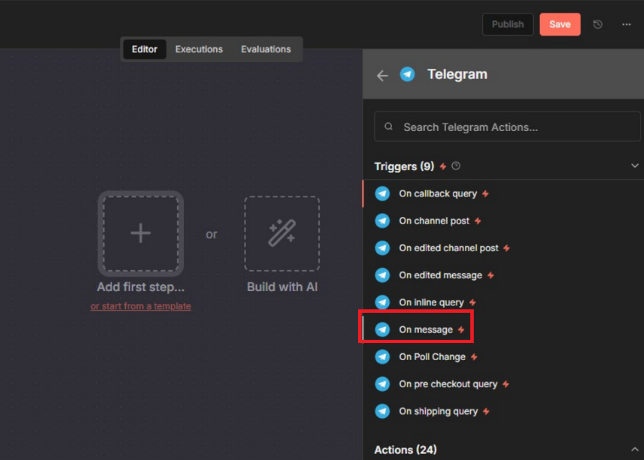644x460 pixels.
Task: Expand the Actions (24) section chevron
Action: point(635,449)
